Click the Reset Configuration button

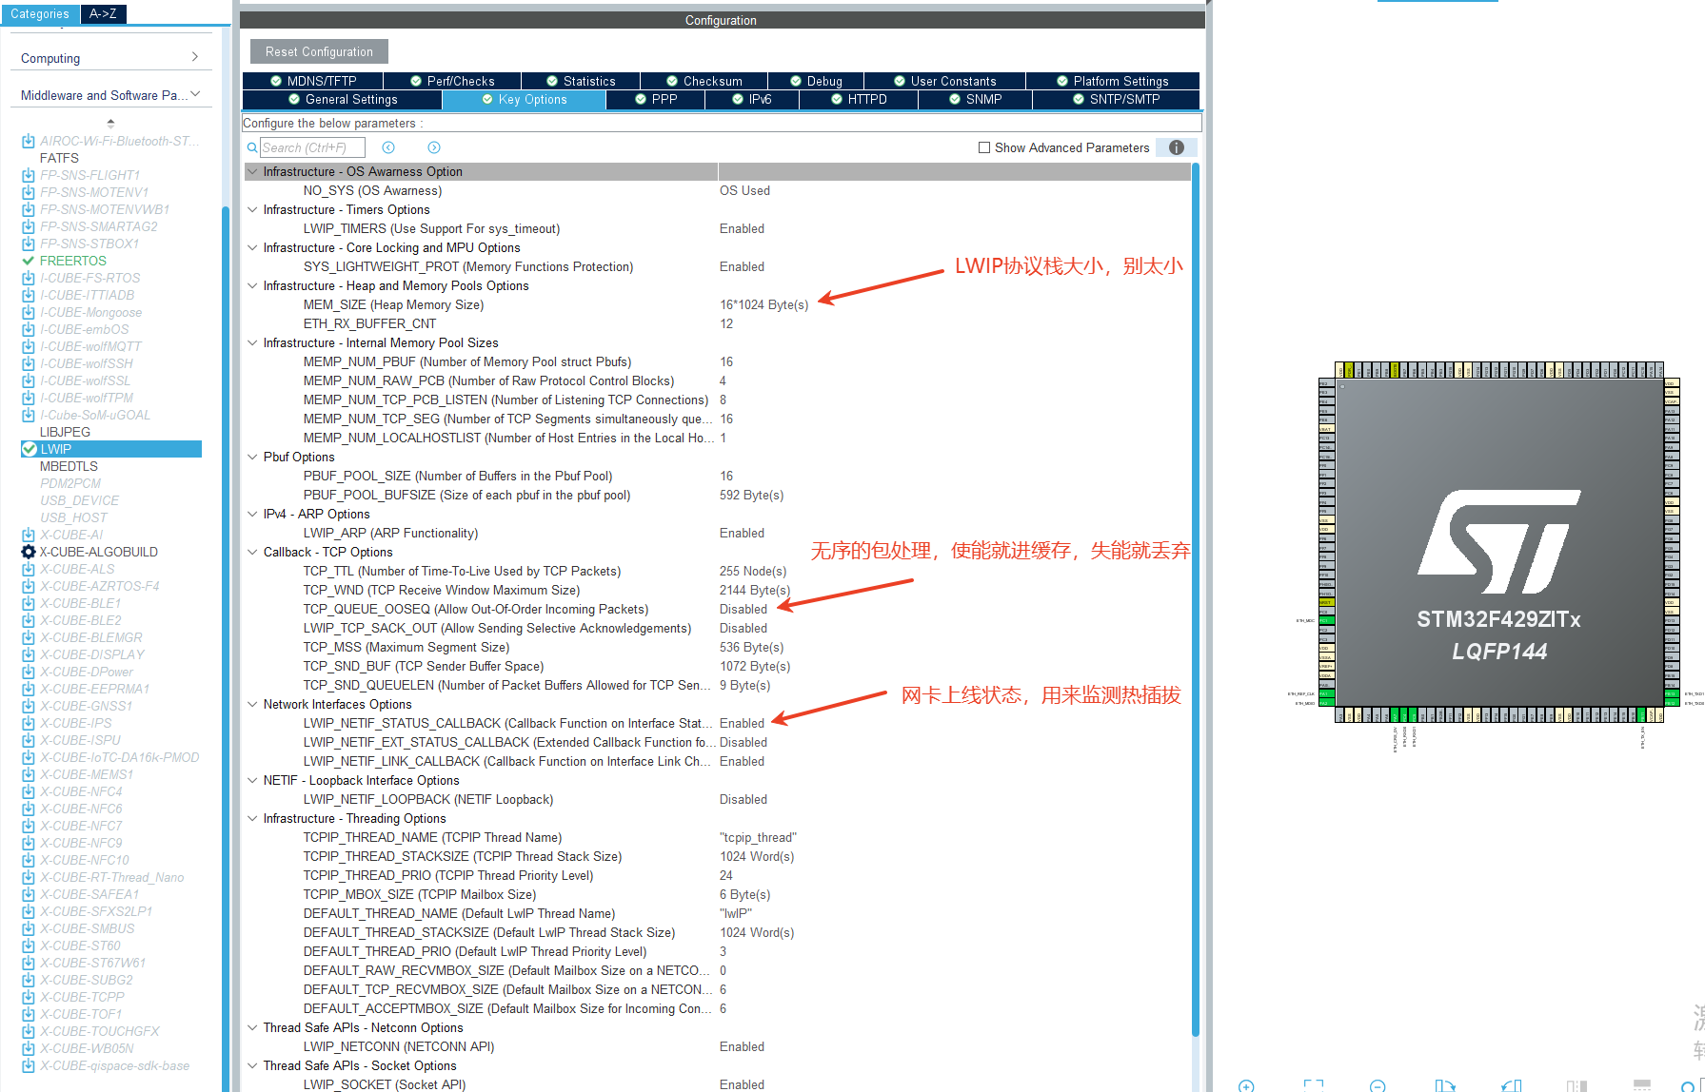coord(318,50)
